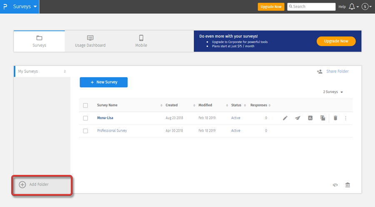Expand the 2 Surveys filter dropdown
375x207 pixels.
[x=333, y=92]
